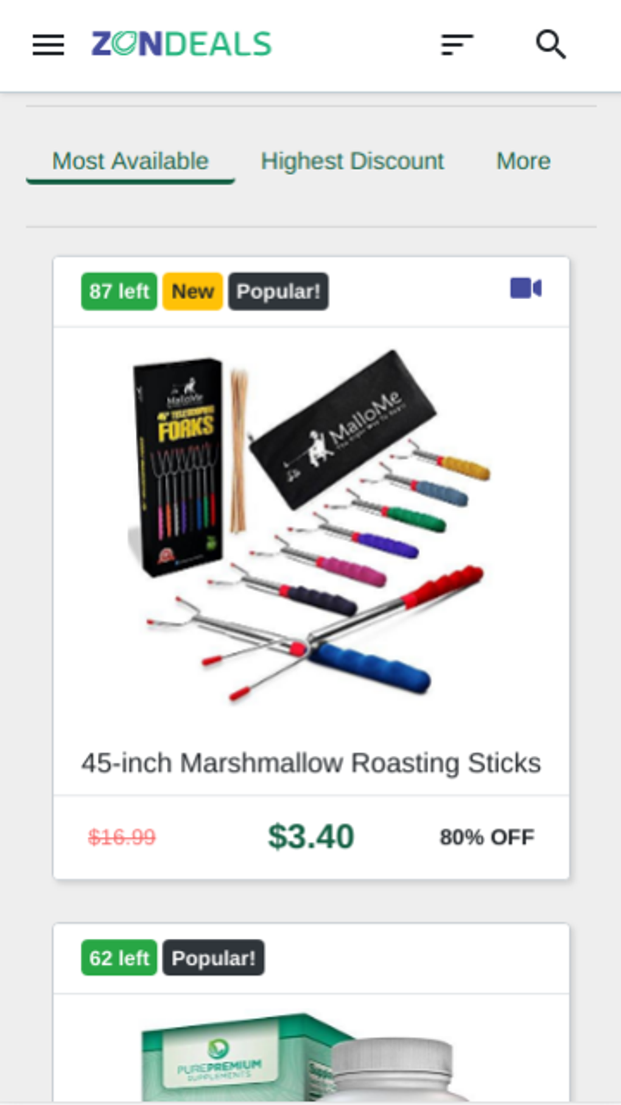Play the roasting sticks product video
This screenshot has width=621, height=1105.
click(526, 288)
